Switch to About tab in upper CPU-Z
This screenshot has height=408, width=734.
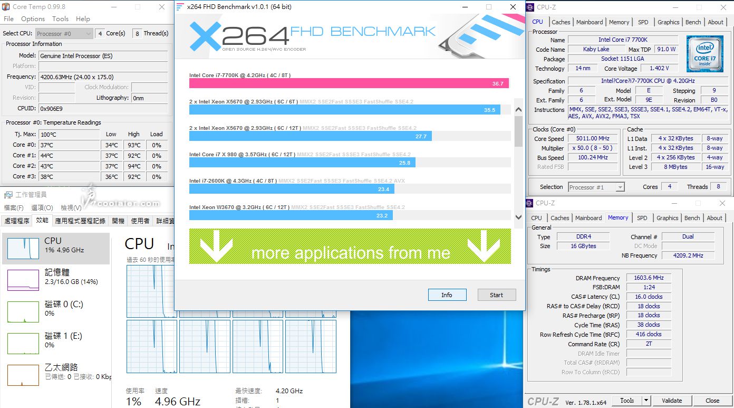coord(716,22)
